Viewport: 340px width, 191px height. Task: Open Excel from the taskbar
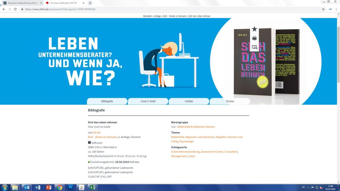[92, 188]
